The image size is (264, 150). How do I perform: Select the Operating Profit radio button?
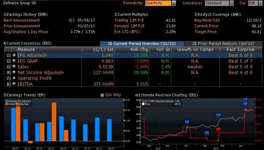pyautogui.click(x=14, y=78)
